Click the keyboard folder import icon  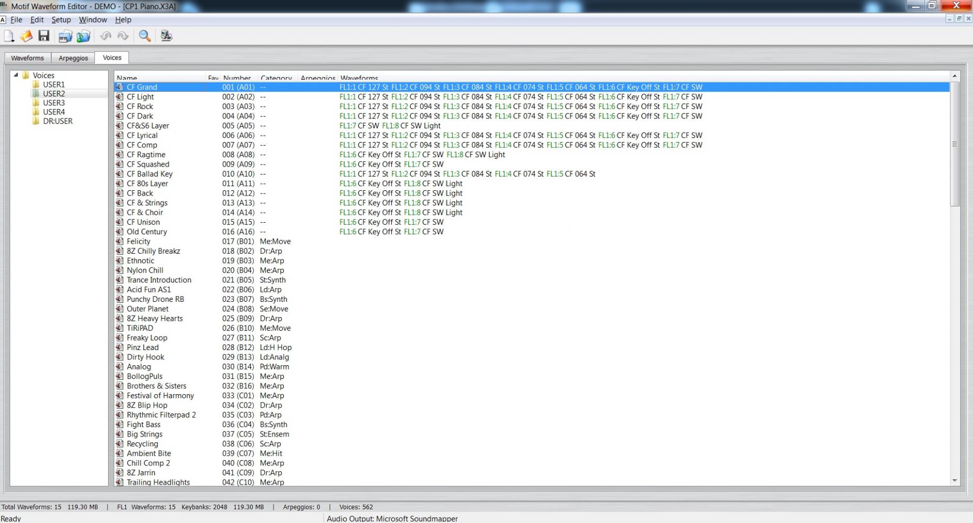click(x=65, y=36)
